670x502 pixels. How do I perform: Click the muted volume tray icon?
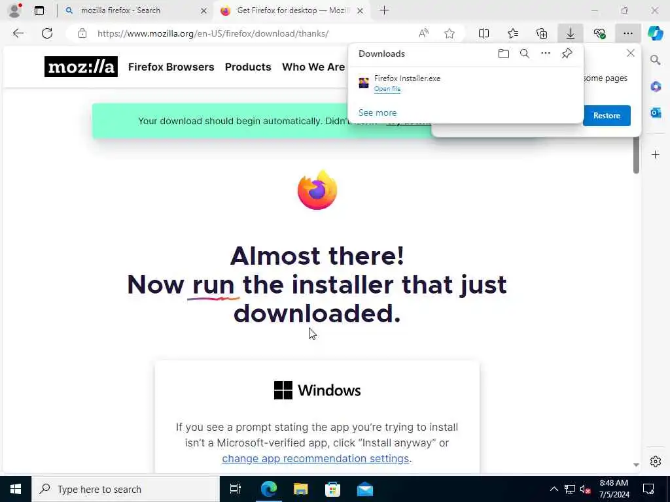(585, 489)
